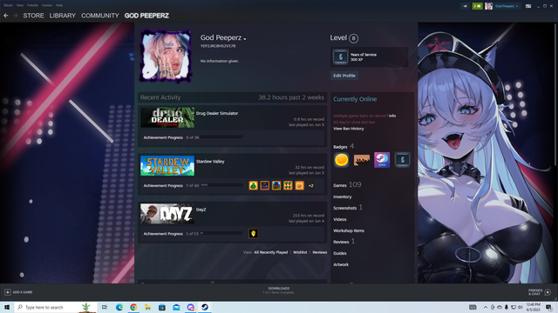Open the Inventory link
The width and height of the screenshot is (558, 313).
click(x=343, y=196)
